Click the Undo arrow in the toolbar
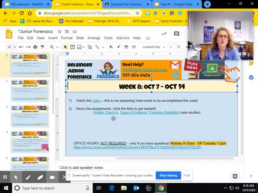 click(21, 47)
